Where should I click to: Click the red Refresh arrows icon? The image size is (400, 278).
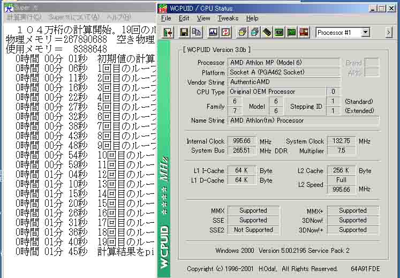pyautogui.click(x=226, y=33)
